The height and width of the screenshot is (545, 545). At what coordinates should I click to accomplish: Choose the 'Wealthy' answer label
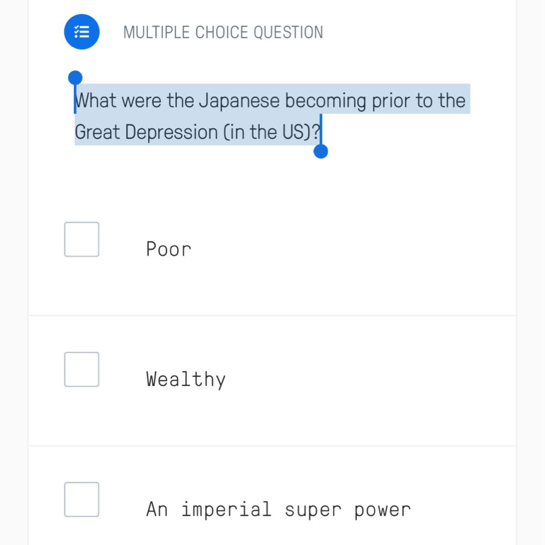[186, 379]
